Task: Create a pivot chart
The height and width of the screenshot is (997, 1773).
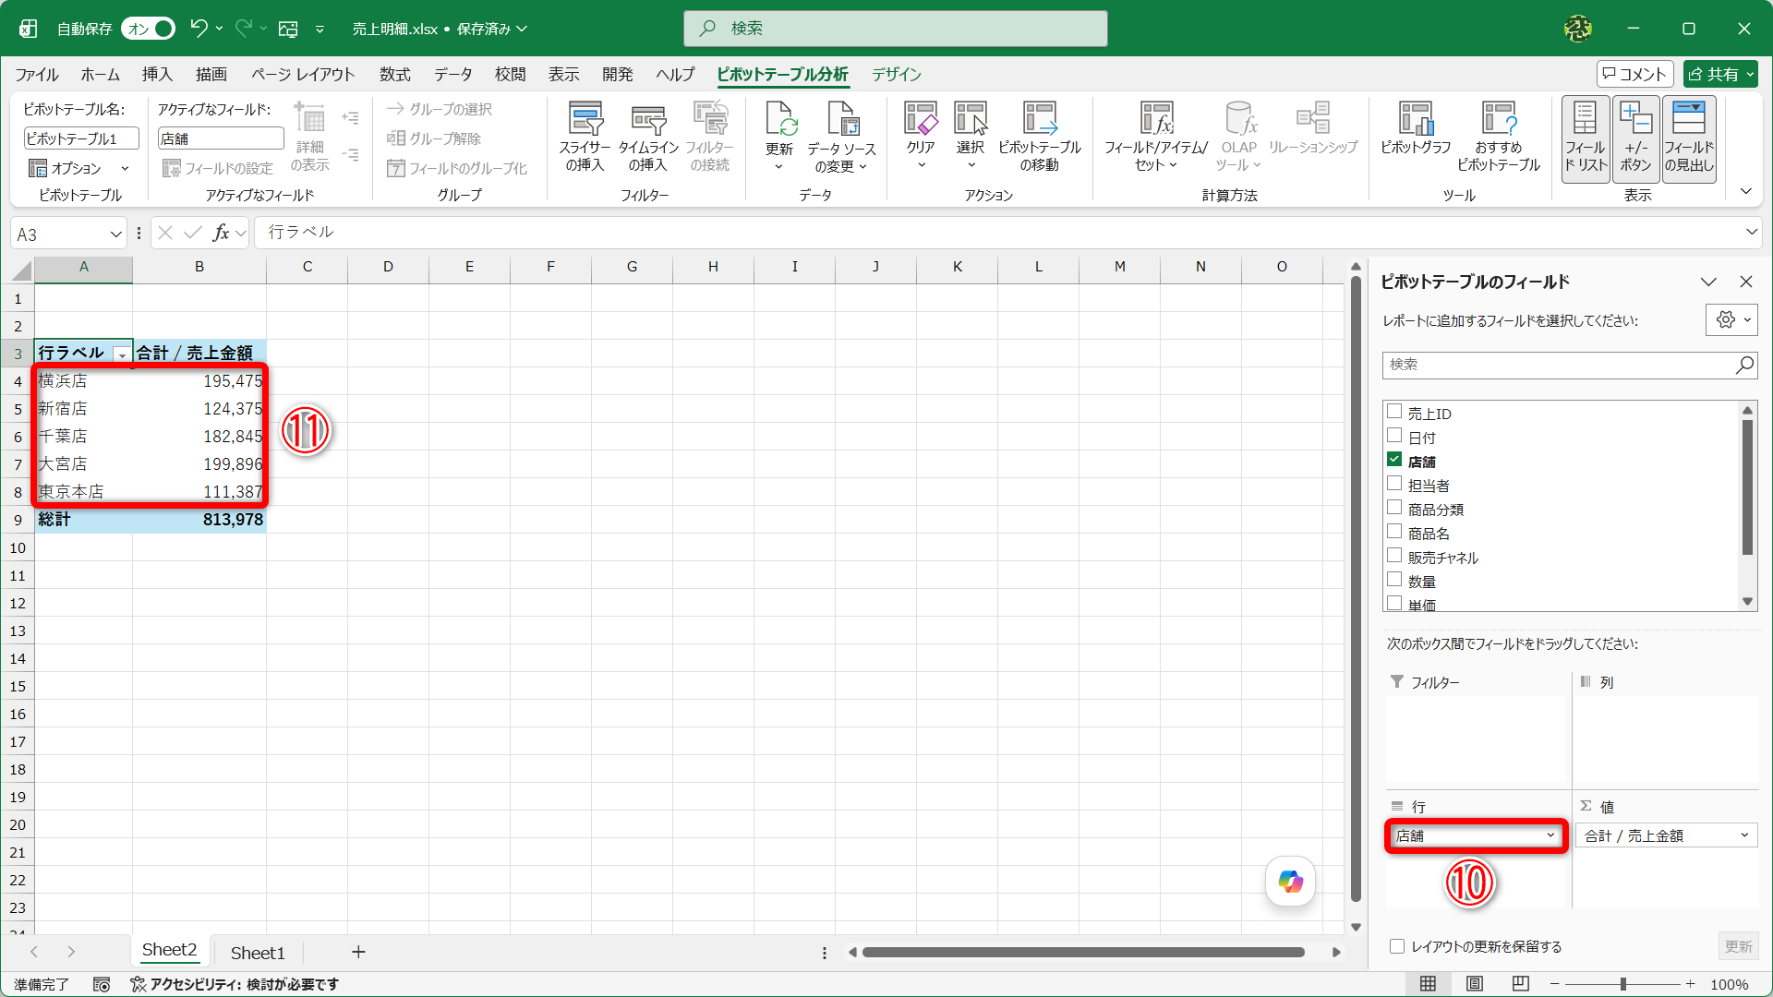Action: (1416, 129)
